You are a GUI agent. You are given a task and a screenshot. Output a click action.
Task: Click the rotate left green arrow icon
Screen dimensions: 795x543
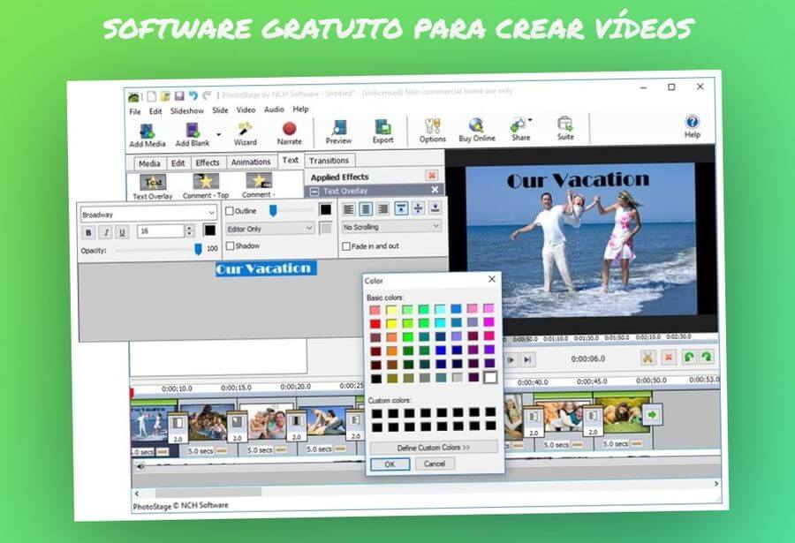click(x=688, y=357)
